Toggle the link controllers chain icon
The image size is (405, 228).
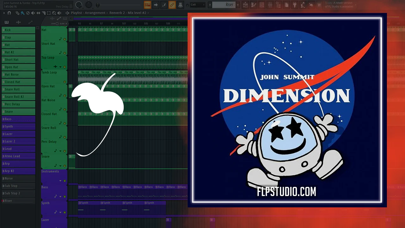[x=172, y=5]
